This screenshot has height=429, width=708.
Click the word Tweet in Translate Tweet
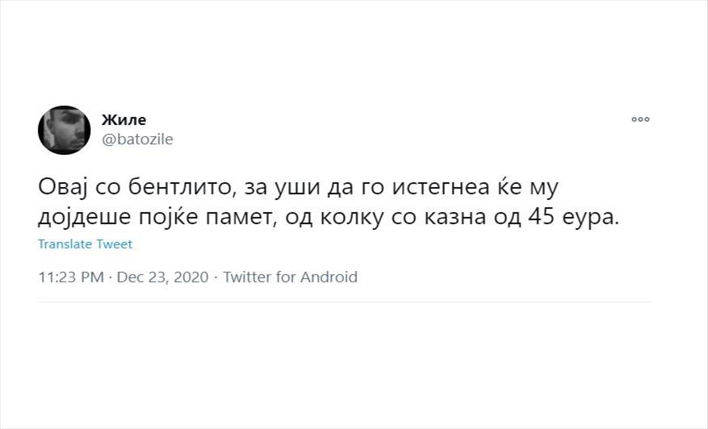coord(115,244)
